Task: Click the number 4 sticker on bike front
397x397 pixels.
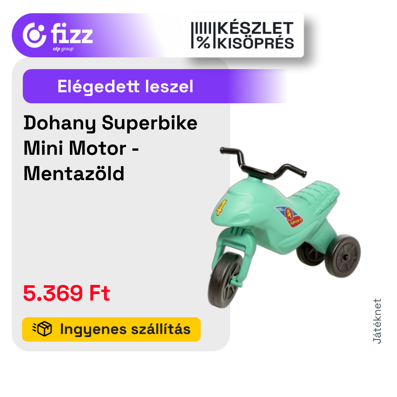Action: coord(221,207)
